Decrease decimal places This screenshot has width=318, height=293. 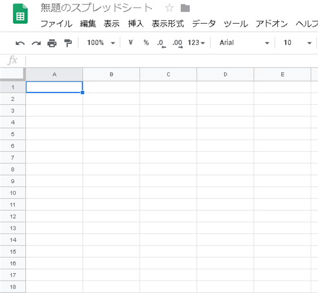click(162, 44)
